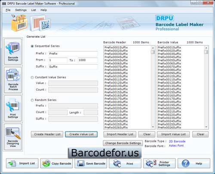Click the Random Series Suffix field
Viewport: 215px width, 174px height.
coord(73,119)
